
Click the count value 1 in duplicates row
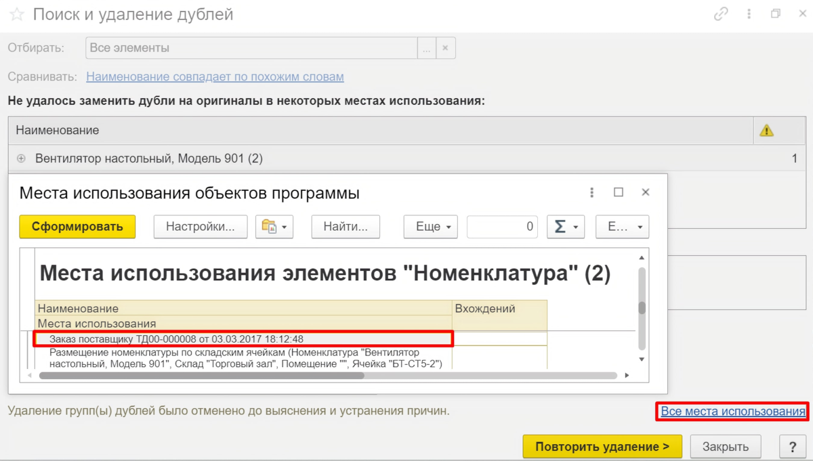[x=795, y=158]
